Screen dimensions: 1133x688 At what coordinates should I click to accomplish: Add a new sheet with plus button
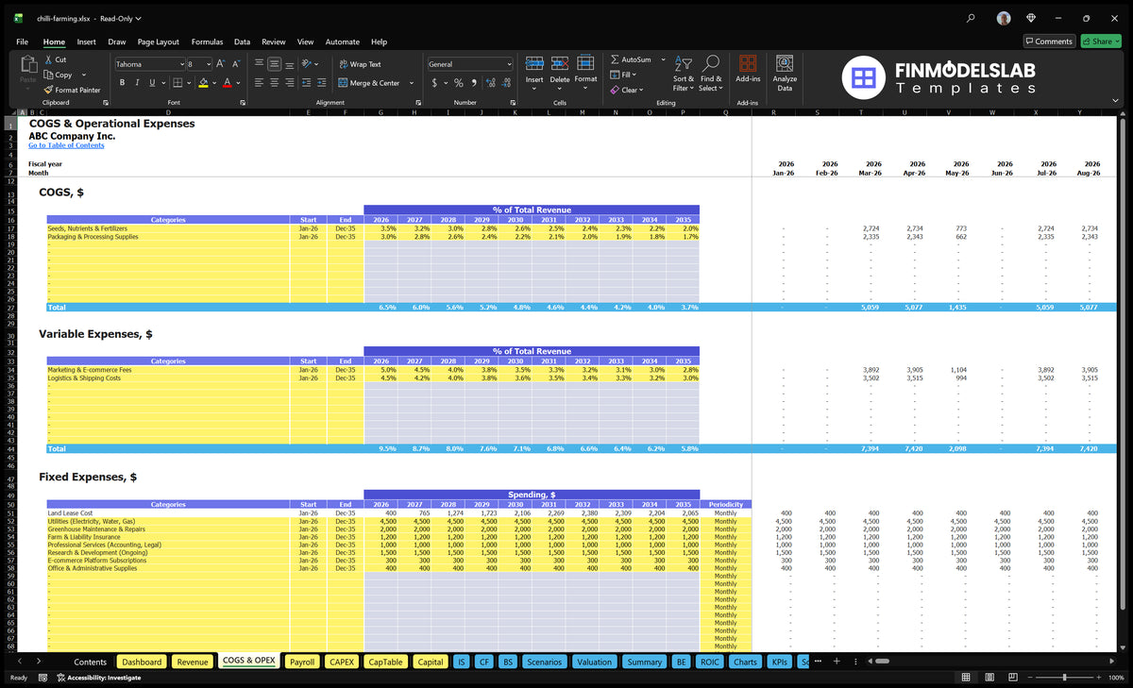[836, 662]
